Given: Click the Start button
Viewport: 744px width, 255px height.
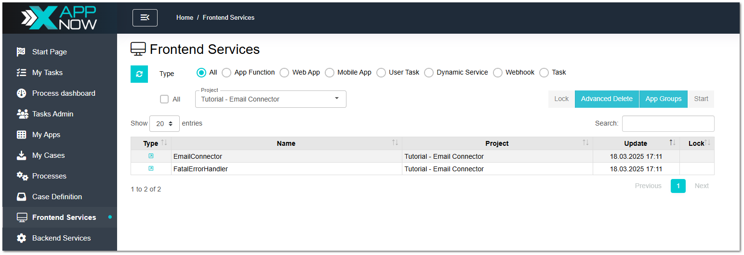Looking at the screenshot, I should point(701,99).
